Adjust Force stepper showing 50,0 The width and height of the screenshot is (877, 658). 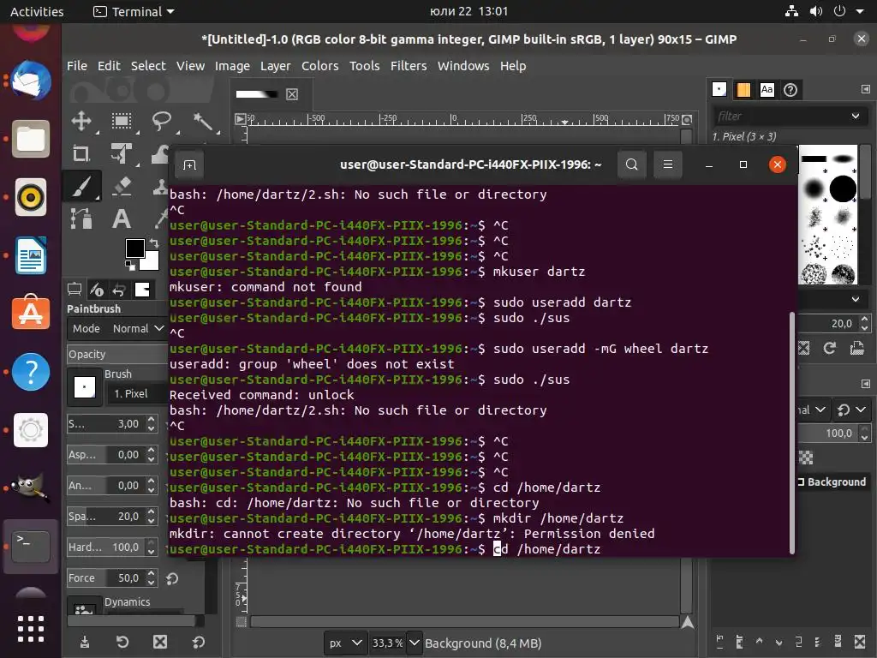[151, 577]
